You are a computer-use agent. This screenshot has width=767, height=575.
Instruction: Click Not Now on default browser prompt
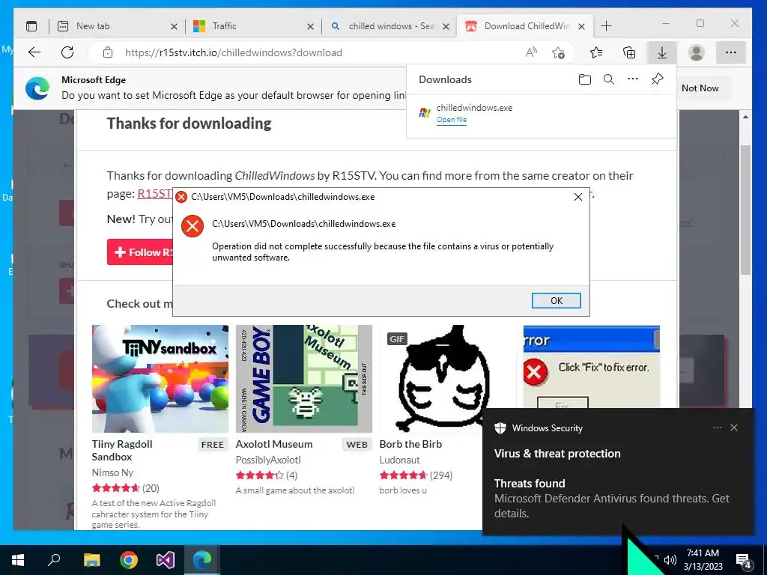(700, 88)
